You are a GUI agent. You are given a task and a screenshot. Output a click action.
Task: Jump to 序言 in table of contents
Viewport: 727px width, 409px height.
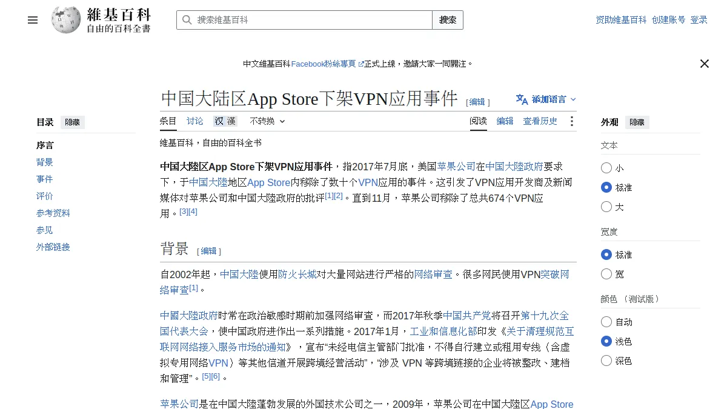pyautogui.click(x=45, y=145)
